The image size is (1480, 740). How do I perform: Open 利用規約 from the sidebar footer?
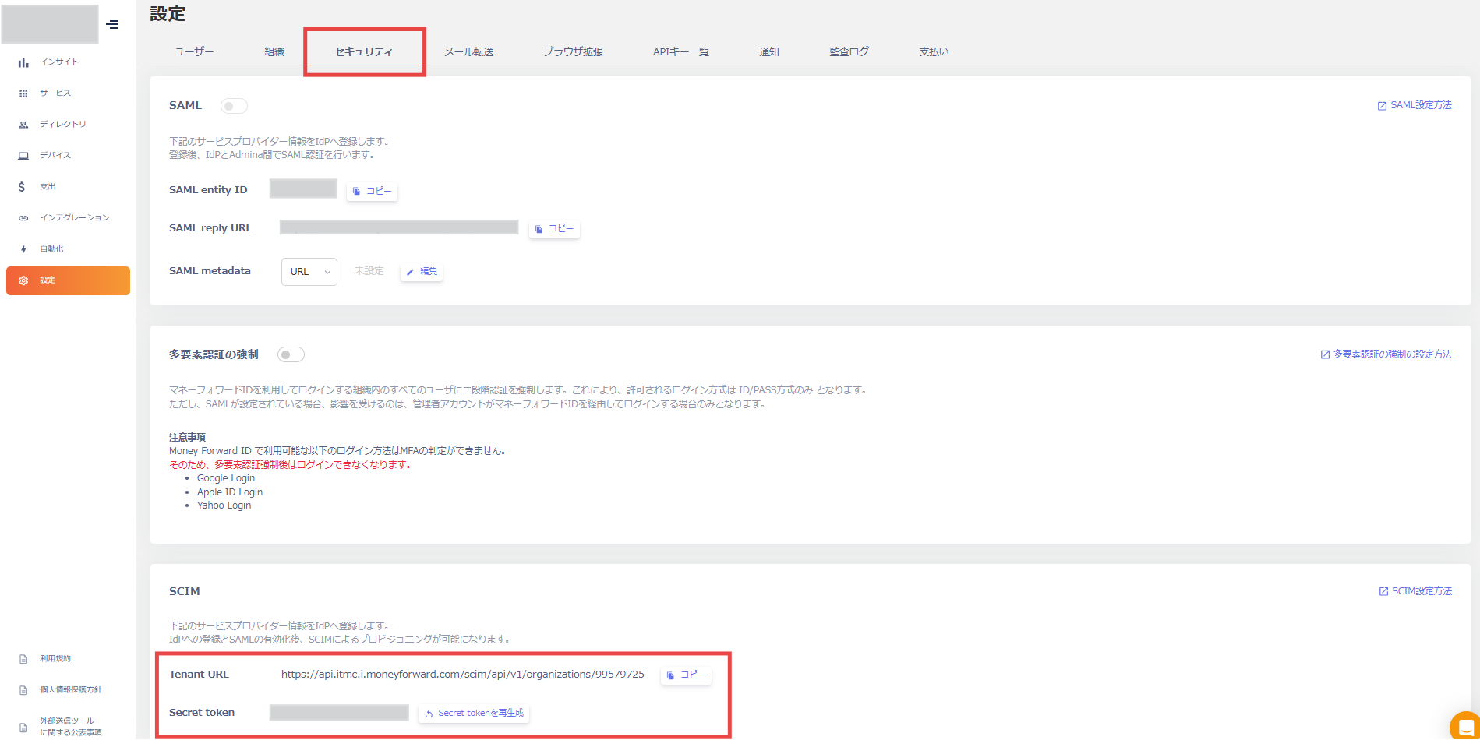click(x=55, y=659)
